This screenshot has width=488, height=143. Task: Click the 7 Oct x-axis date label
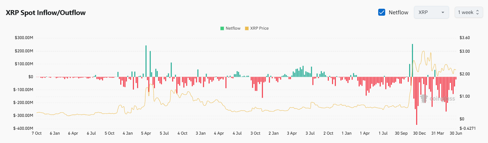tap(36, 133)
